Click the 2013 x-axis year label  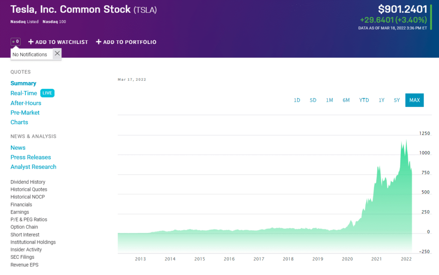[140, 259]
